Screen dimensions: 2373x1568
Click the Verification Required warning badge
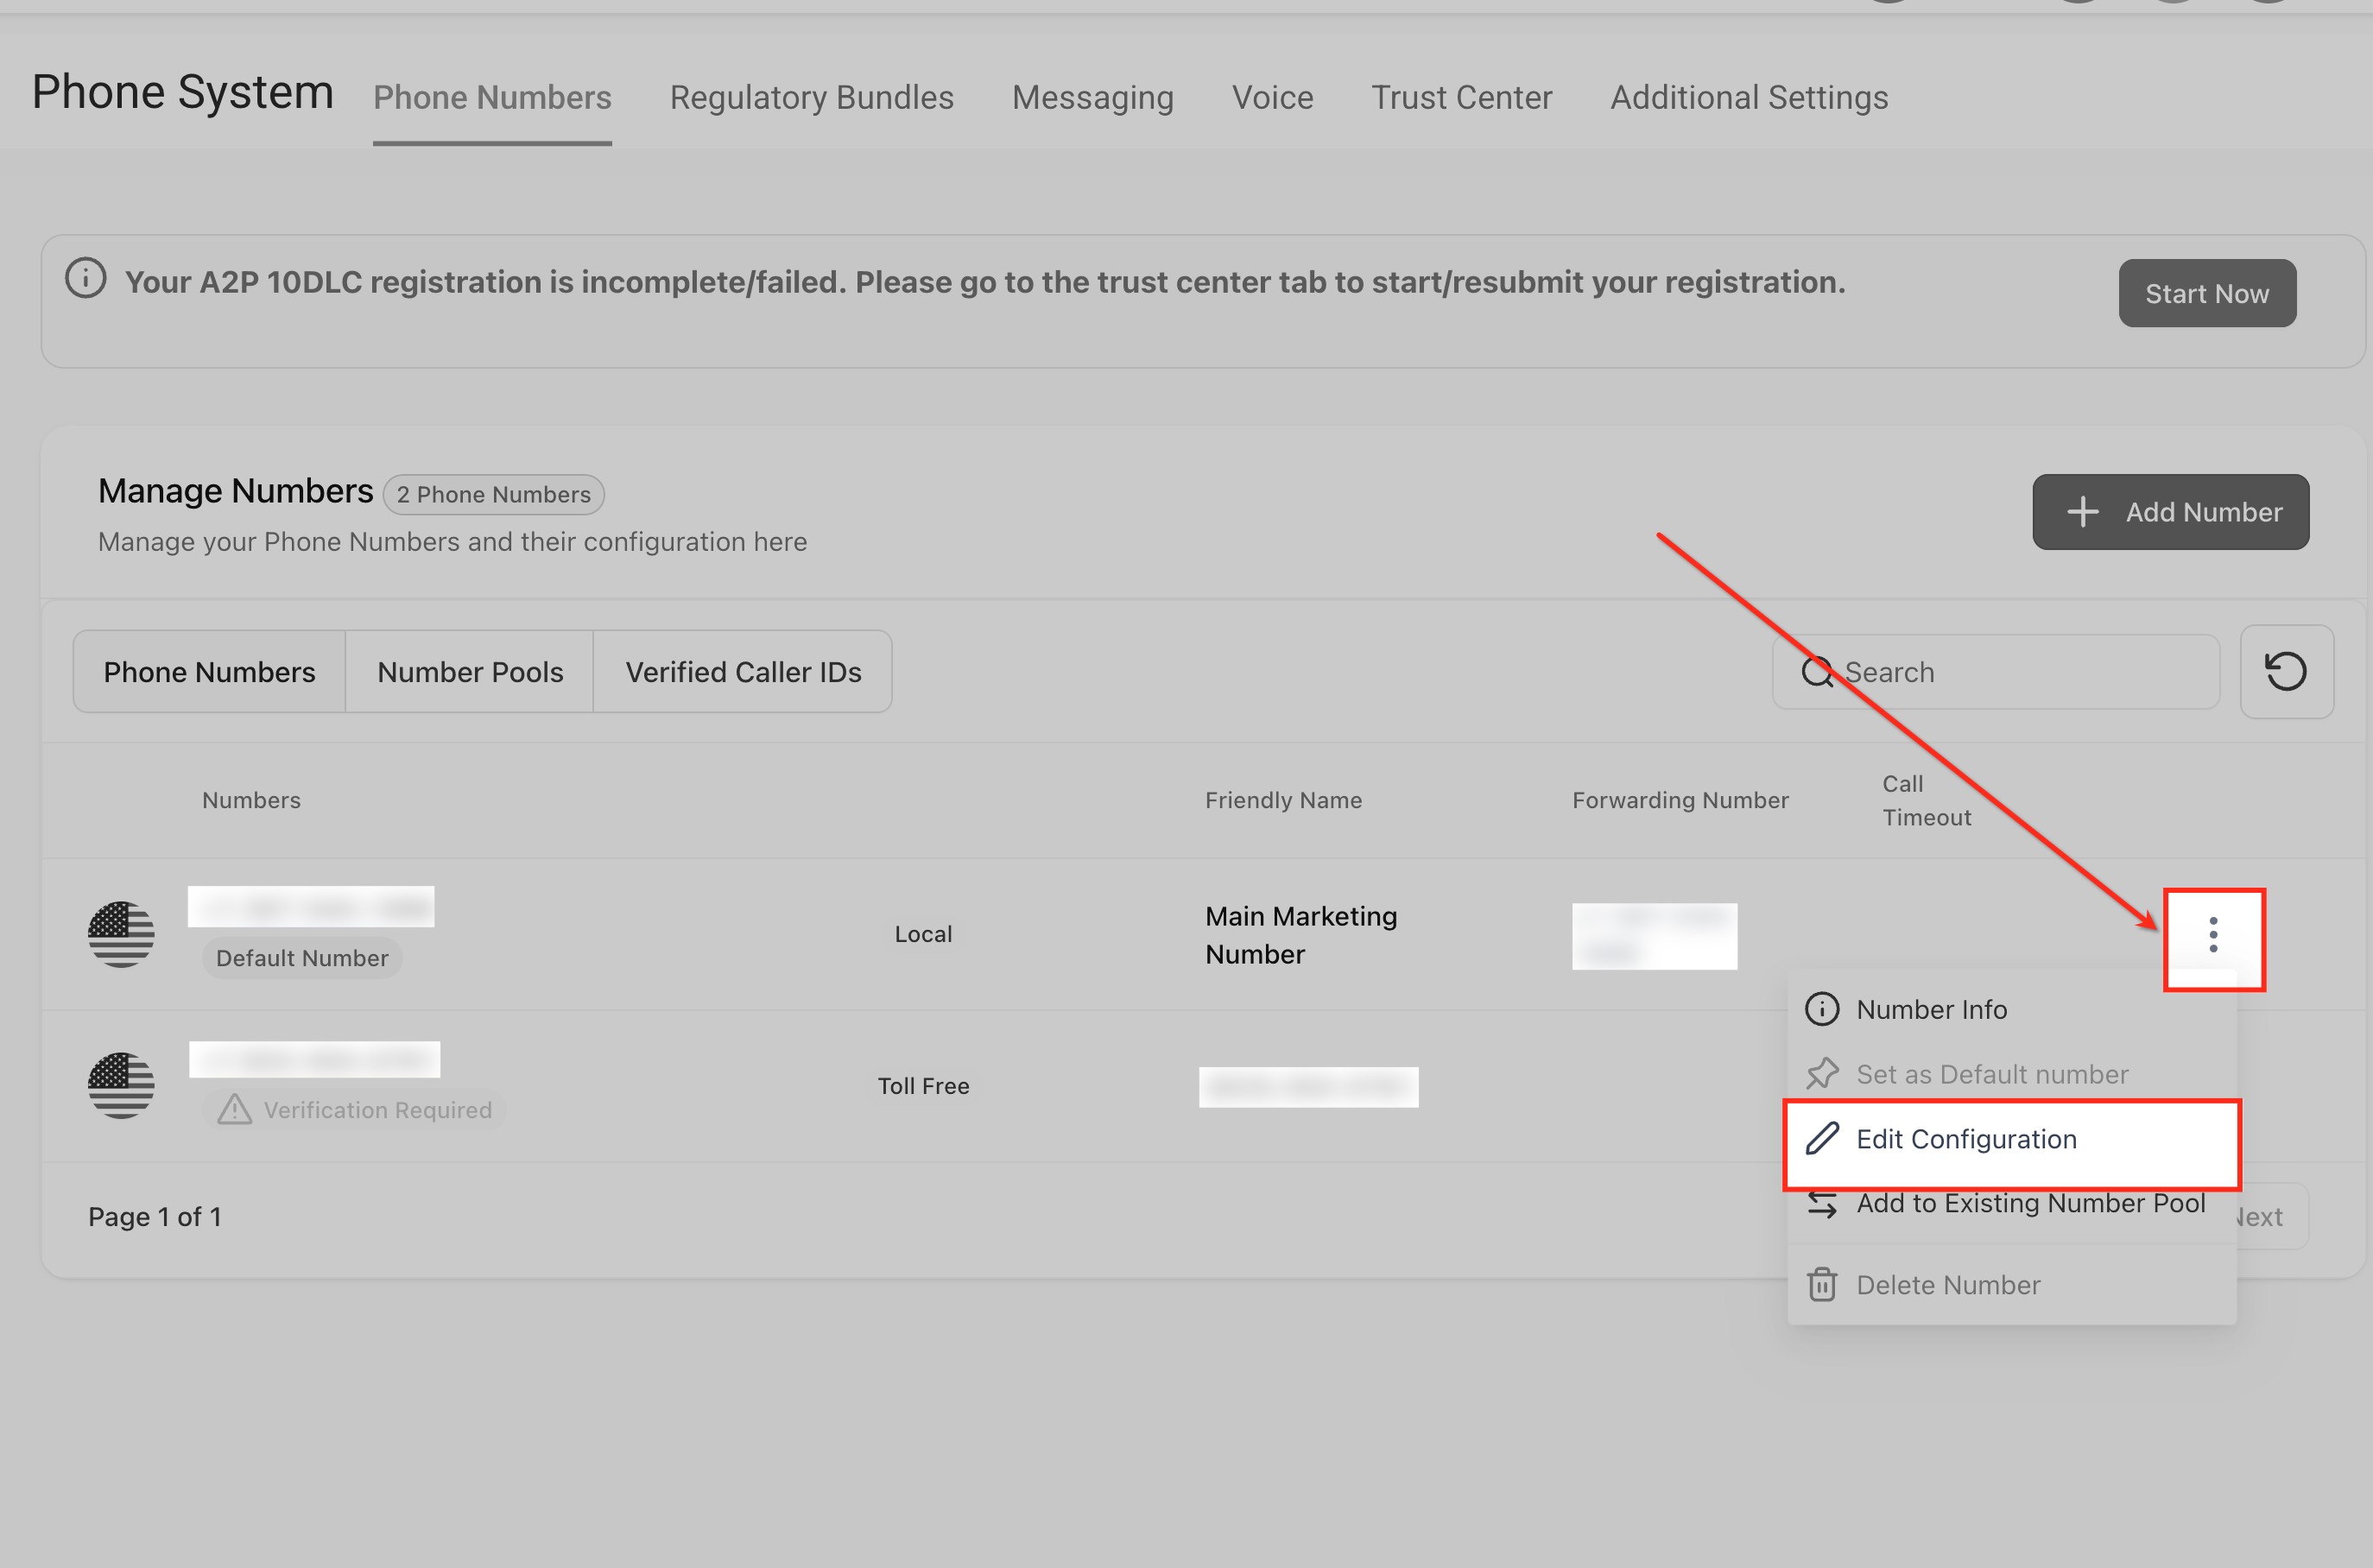coord(355,1110)
